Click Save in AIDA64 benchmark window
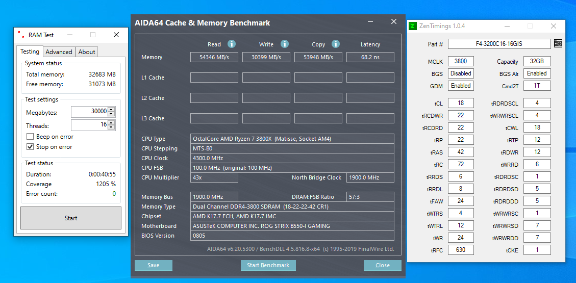This screenshot has height=283, width=576. click(153, 265)
